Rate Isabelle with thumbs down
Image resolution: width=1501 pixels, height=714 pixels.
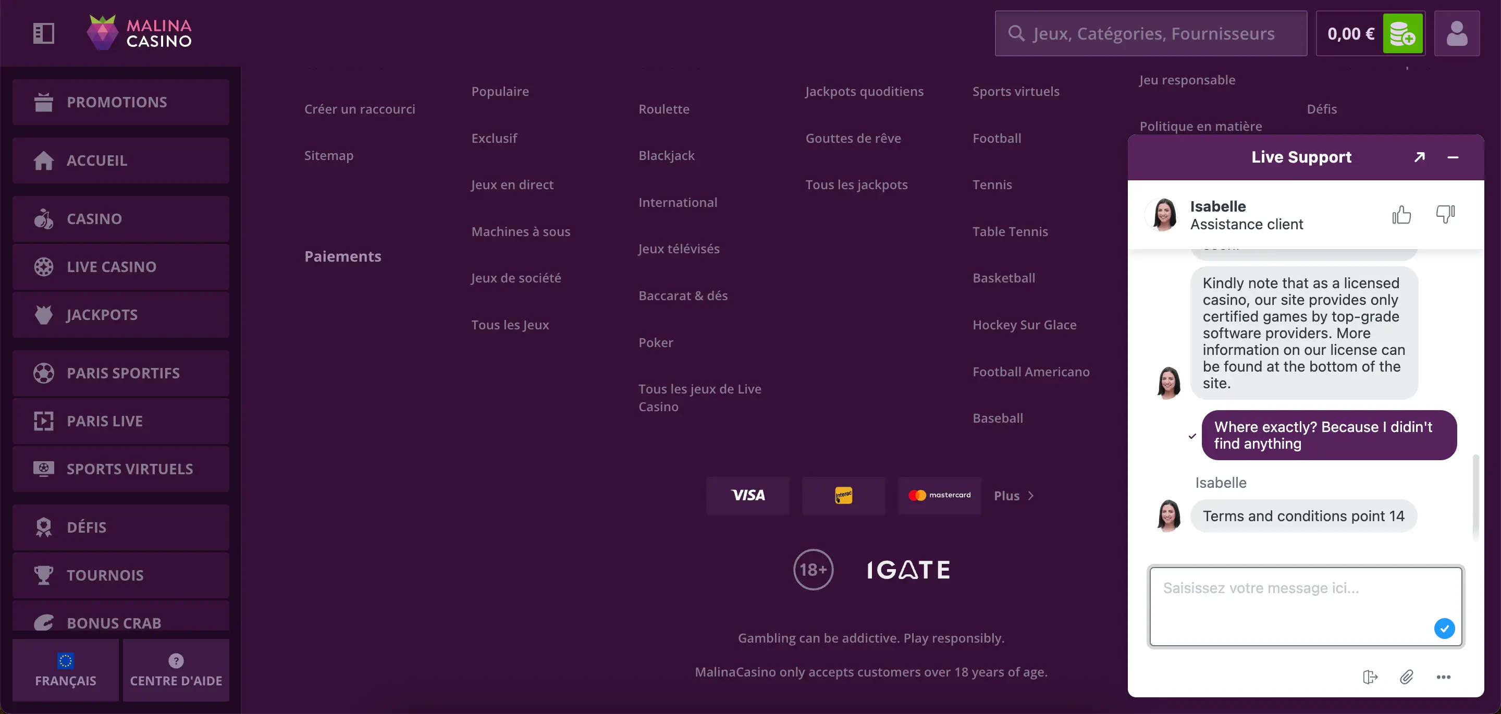click(x=1445, y=215)
